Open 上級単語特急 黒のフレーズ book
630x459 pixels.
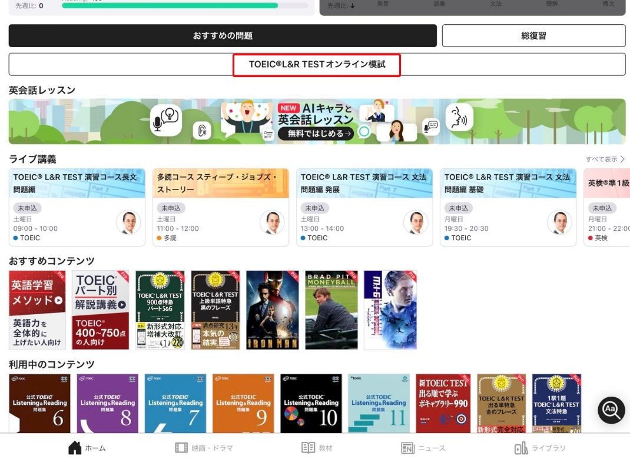point(215,310)
